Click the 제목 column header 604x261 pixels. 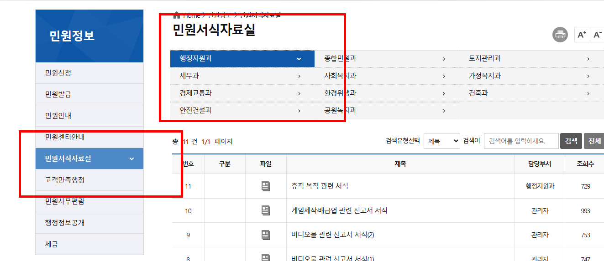coord(400,164)
